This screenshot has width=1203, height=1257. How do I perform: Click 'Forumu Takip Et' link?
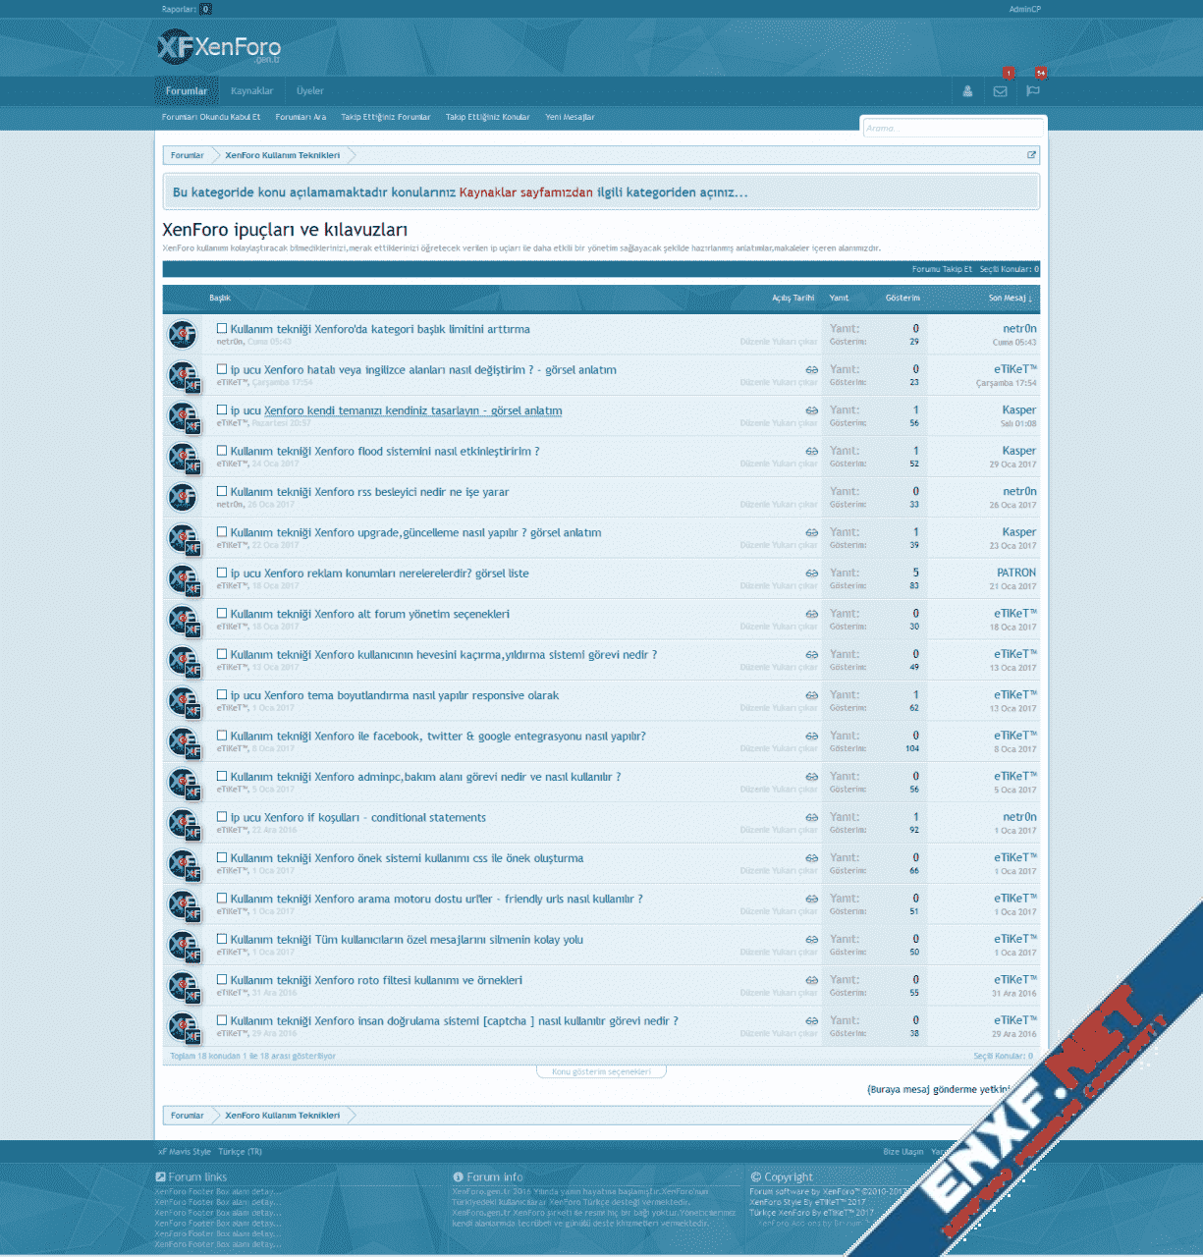tap(941, 269)
